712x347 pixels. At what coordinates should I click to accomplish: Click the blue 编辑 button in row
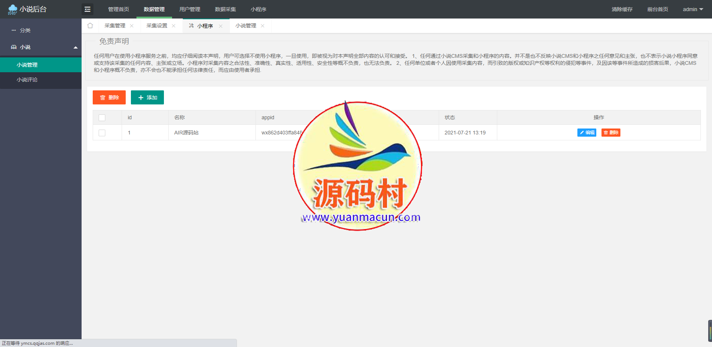(x=587, y=133)
